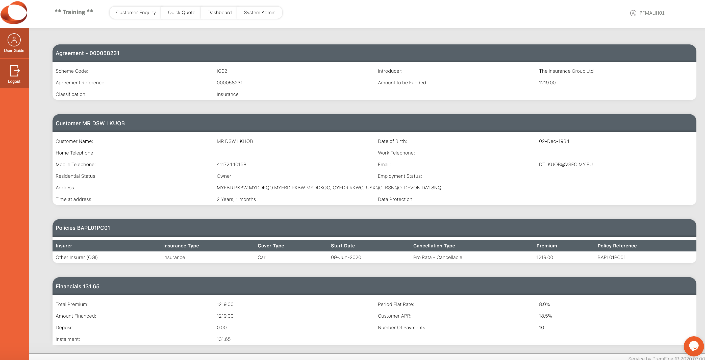Click the Insurance Type column header
705x360 pixels.
point(181,246)
